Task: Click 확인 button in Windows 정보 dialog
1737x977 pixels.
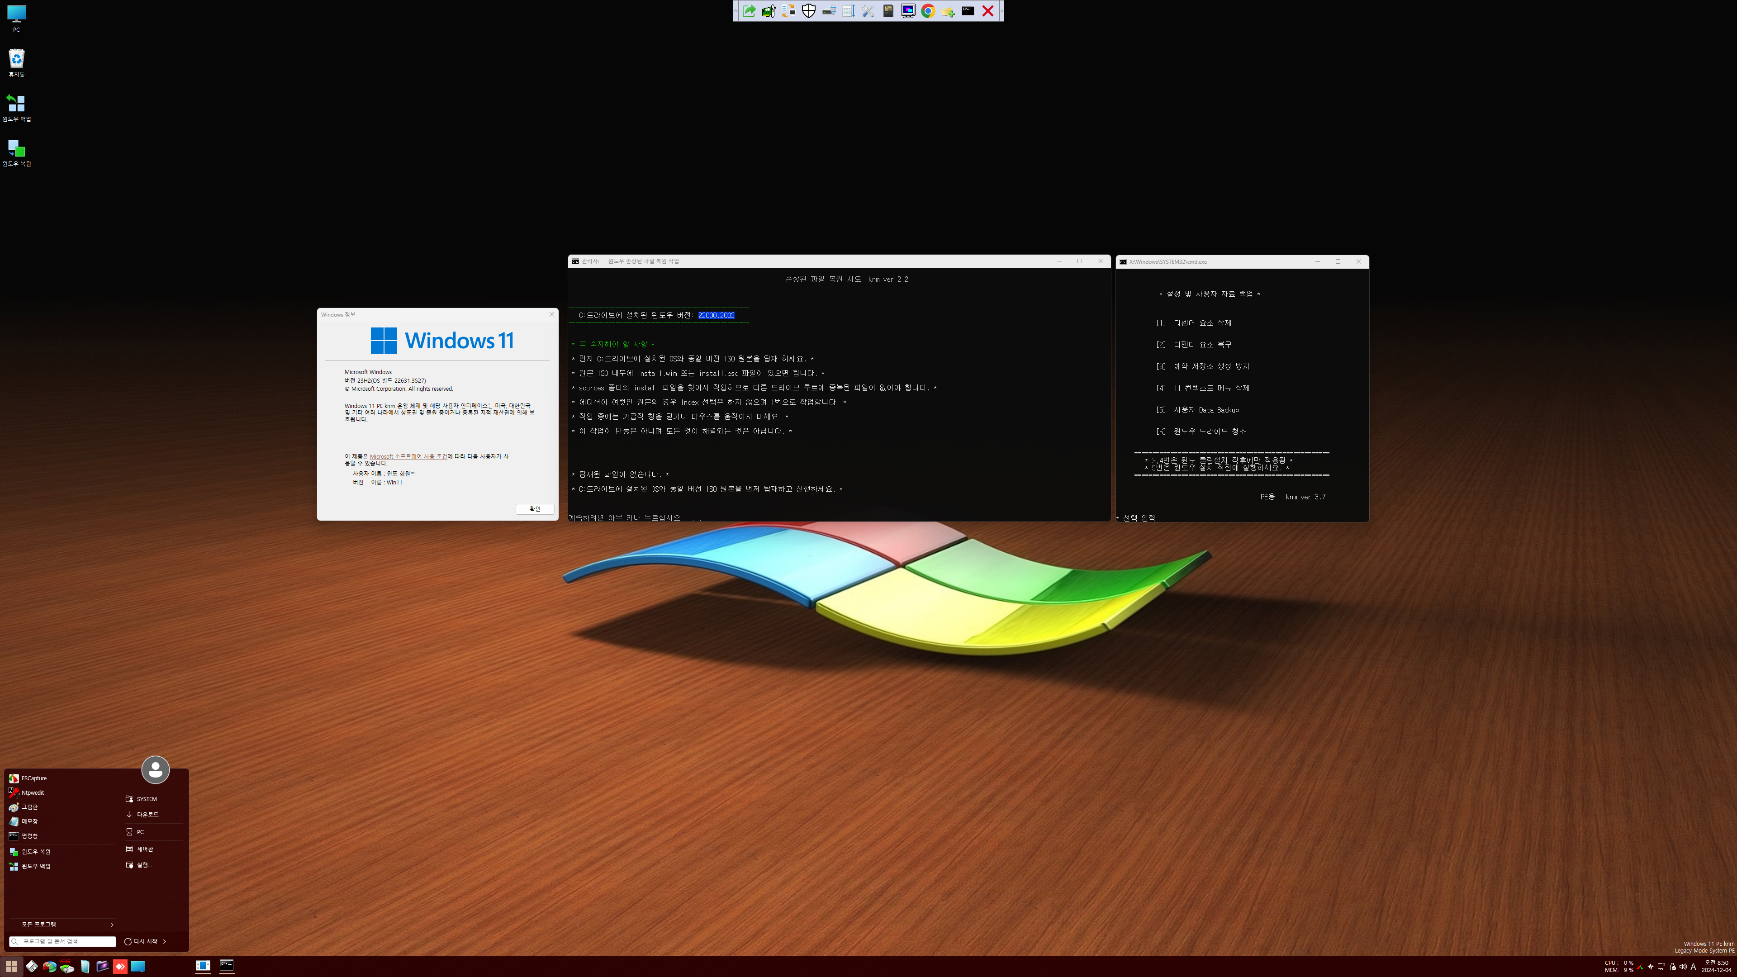Action: coord(535,509)
